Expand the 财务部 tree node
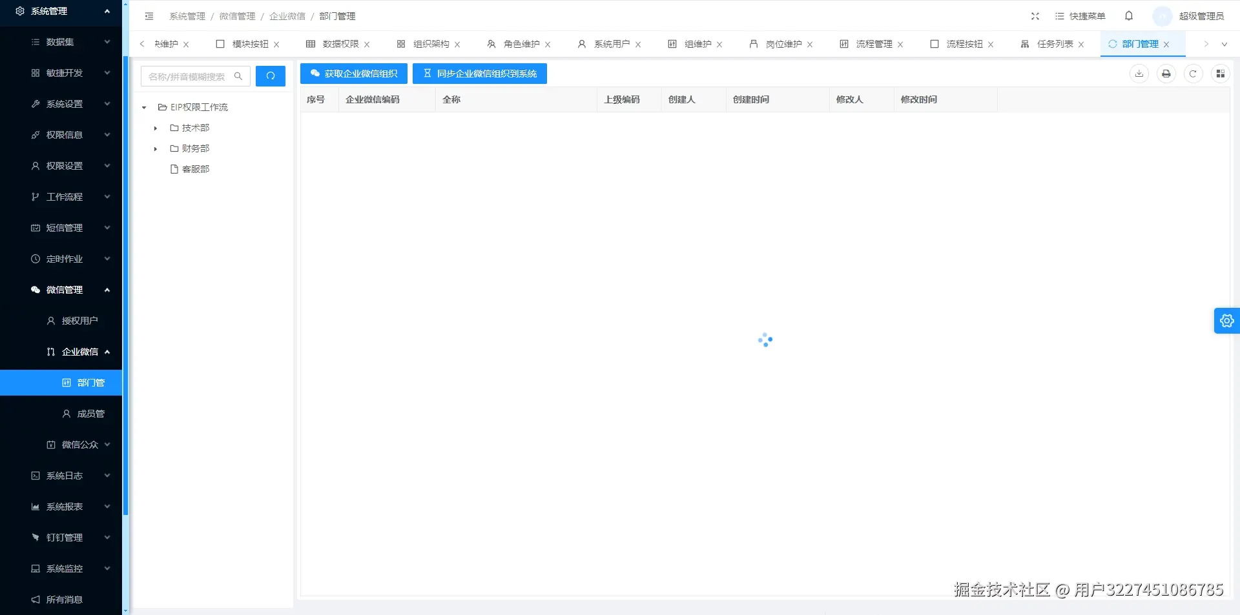The image size is (1240, 615). (155, 148)
